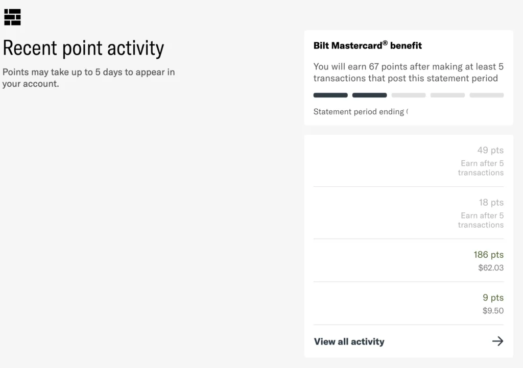Click the $62.03 transaction amount

point(491,267)
